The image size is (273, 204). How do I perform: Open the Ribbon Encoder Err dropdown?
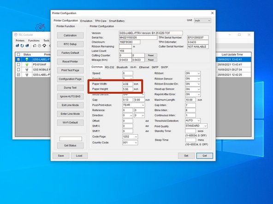[193, 84]
